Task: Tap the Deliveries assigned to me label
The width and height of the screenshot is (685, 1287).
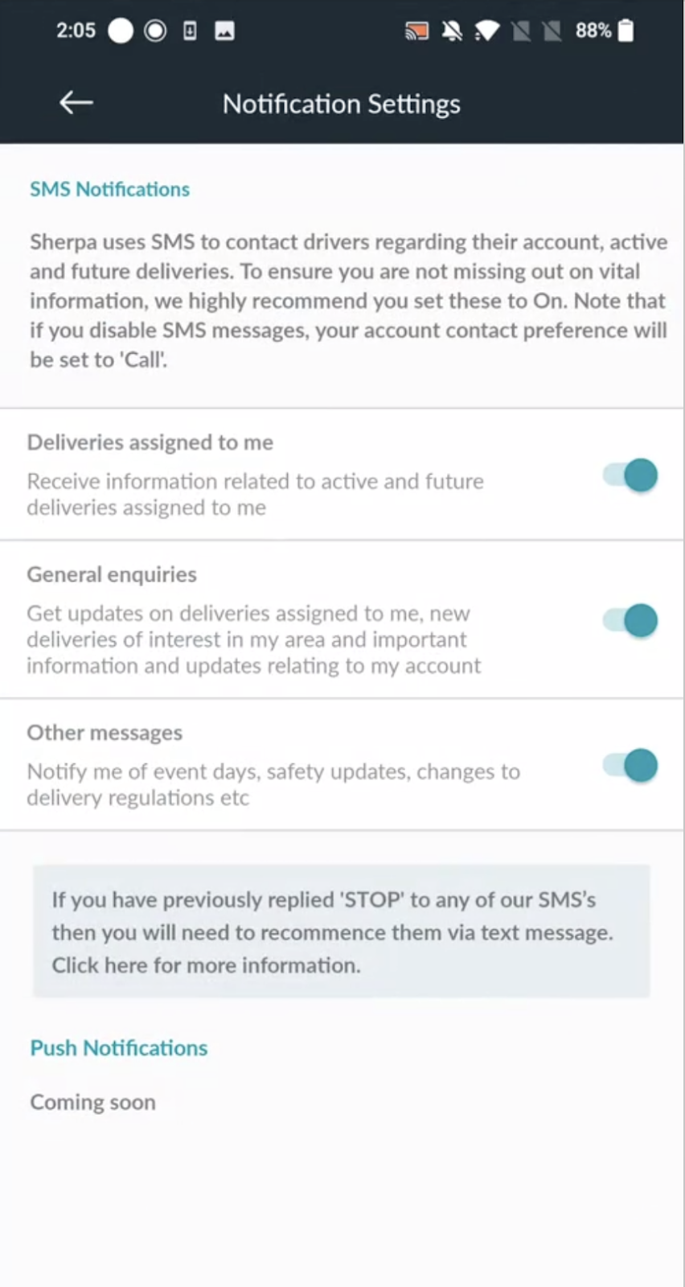Action: click(x=150, y=442)
